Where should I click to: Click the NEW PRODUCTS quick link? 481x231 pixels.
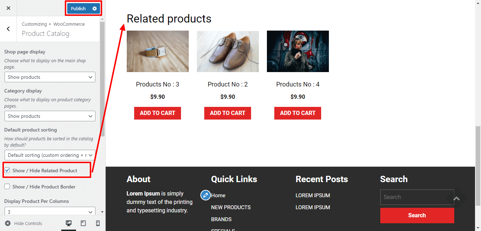pos(231,207)
